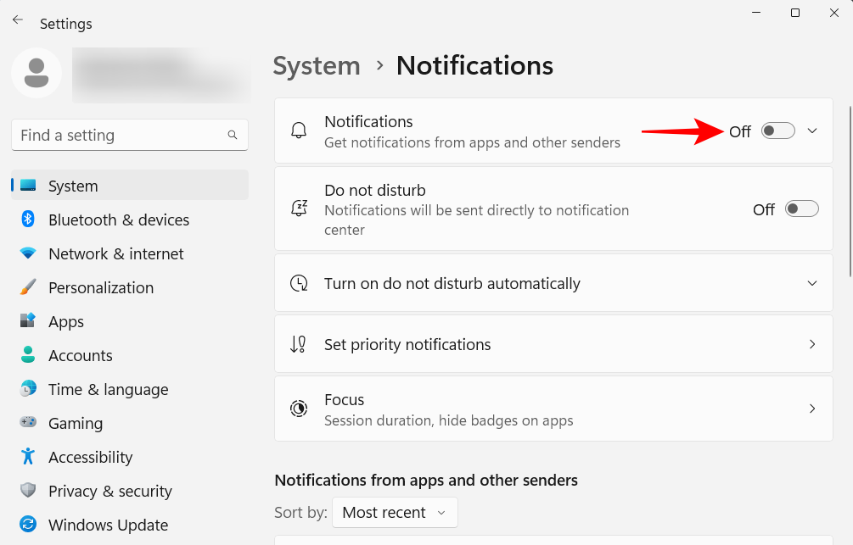Click the search magnifier icon
Screen dimensions: 853x545
pyautogui.click(x=233, y=135)
